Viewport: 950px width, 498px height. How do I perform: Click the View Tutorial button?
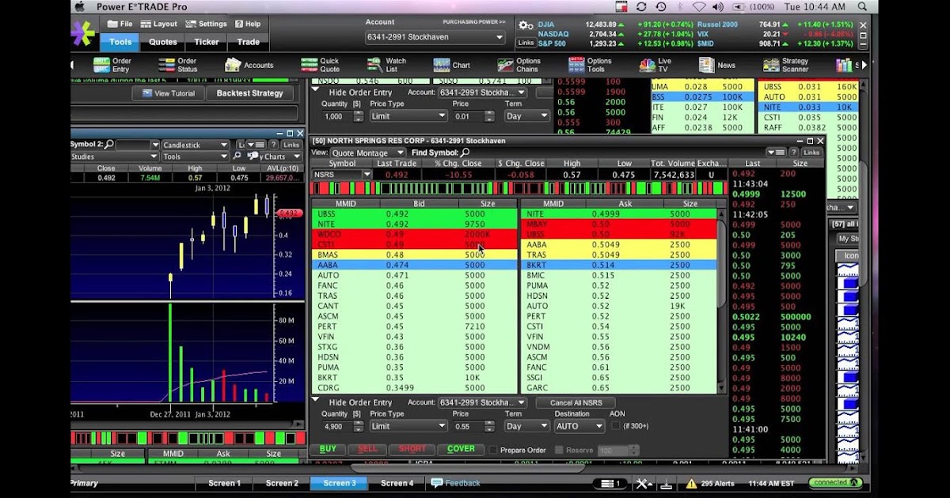point(168,93)
